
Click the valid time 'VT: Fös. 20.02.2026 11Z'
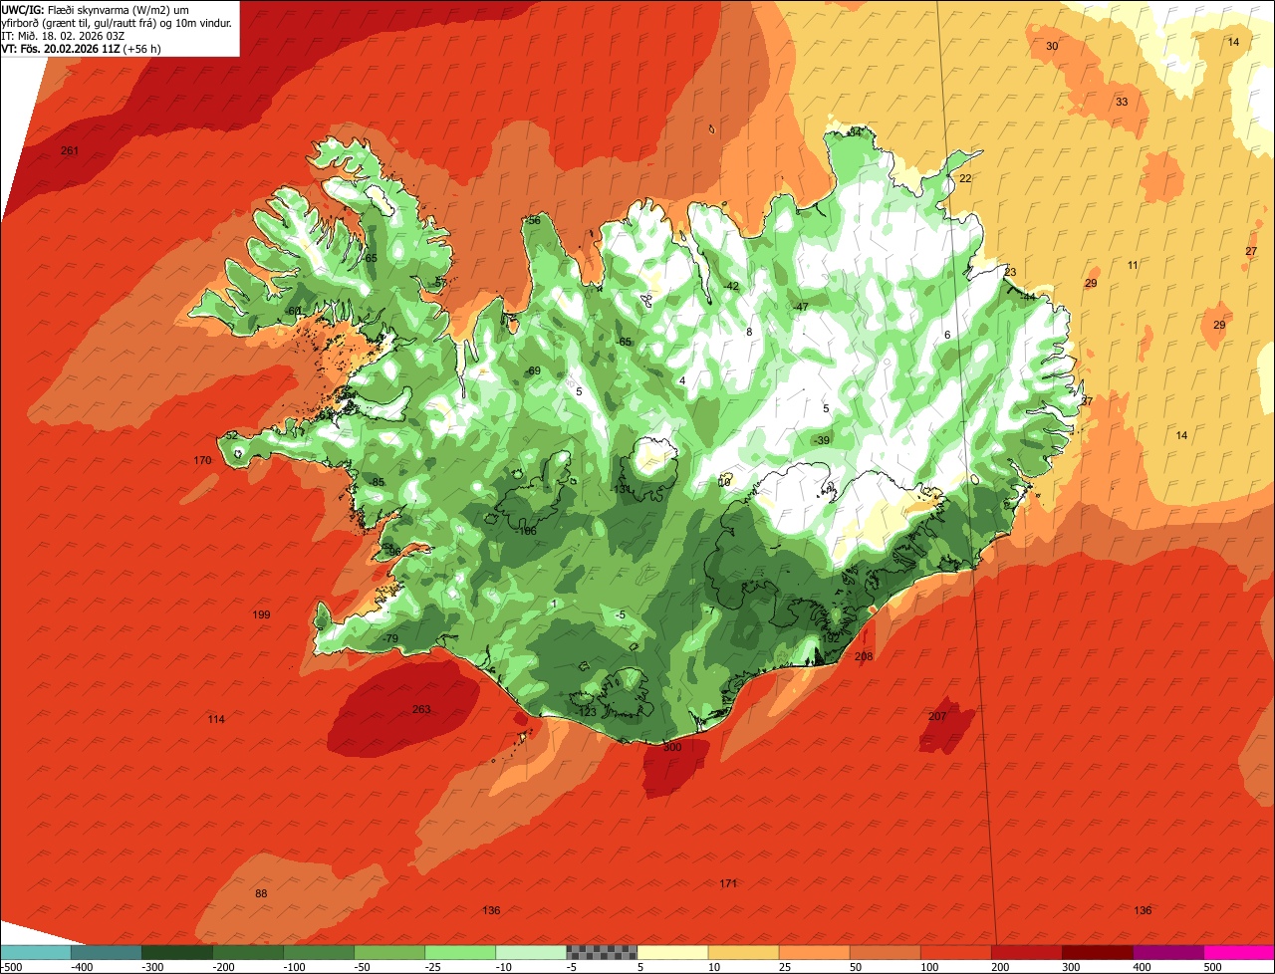[x=60, y=49]
